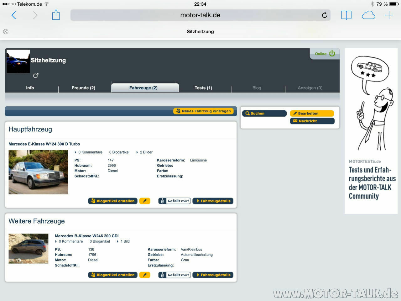Tap the Bluetooth icon in status bar
This screenshot has width=401, height=301.
click(372, 4)
